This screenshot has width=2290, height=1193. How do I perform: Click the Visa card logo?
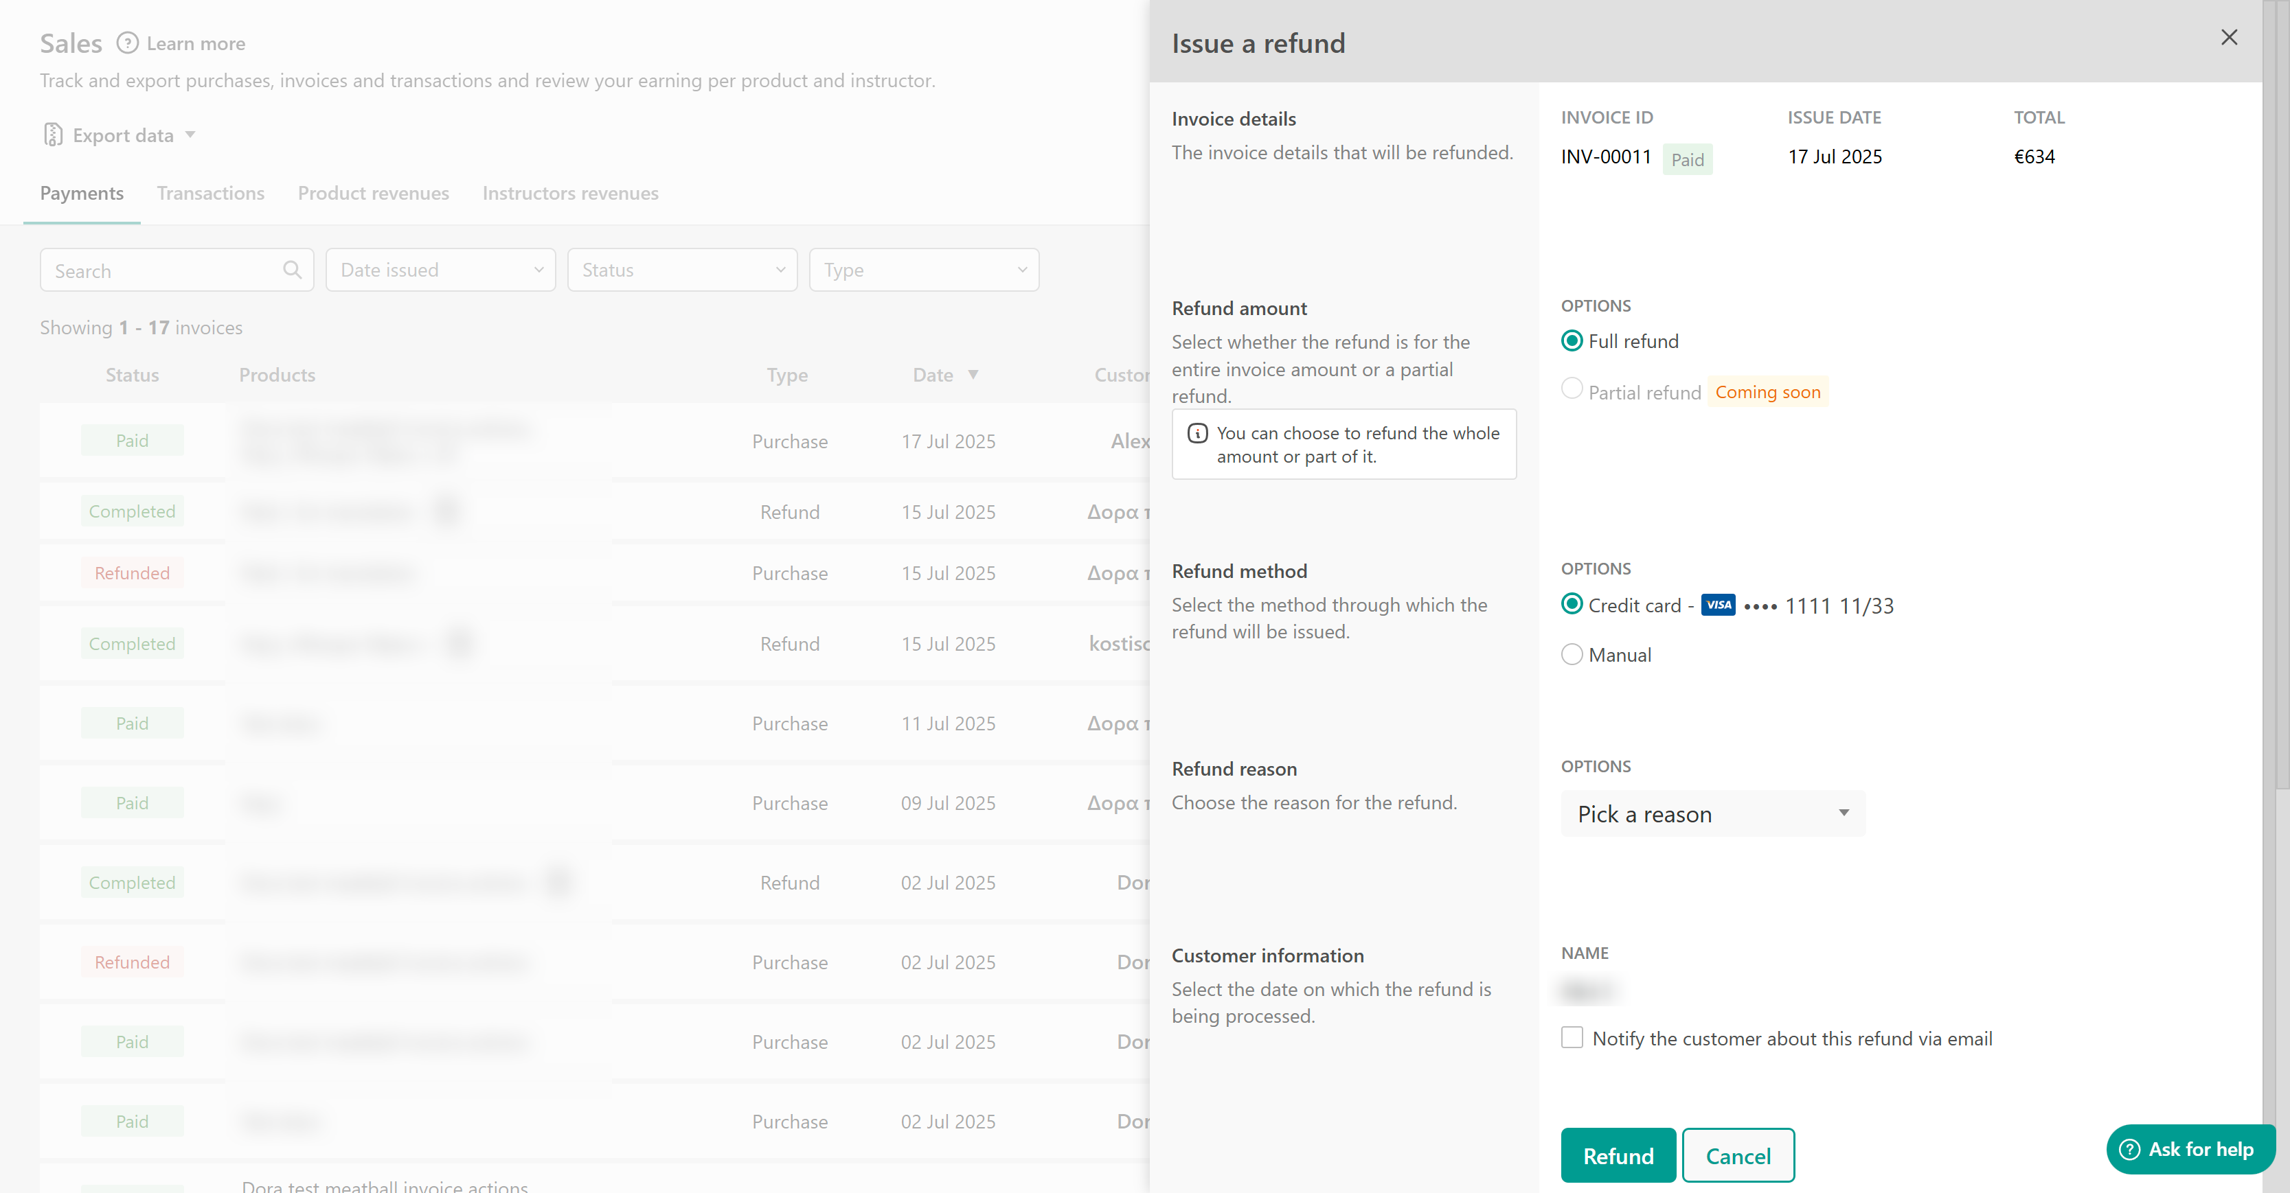[x=1717, y=605]
